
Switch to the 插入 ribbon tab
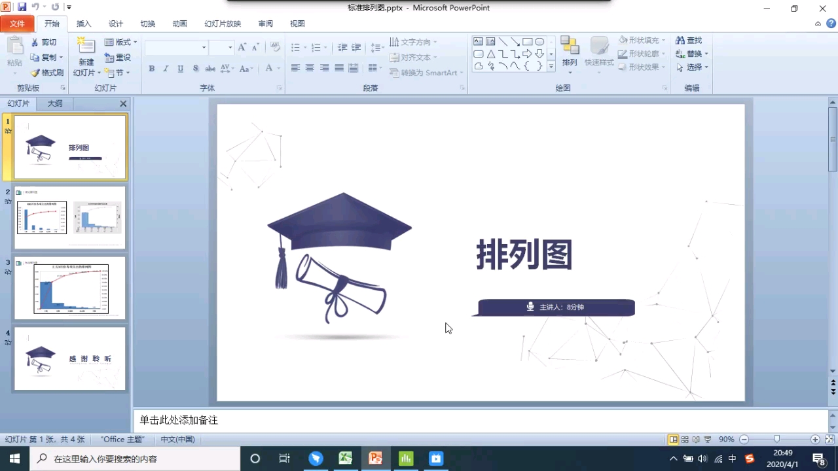pyautogui.click(x=83, y=24)
